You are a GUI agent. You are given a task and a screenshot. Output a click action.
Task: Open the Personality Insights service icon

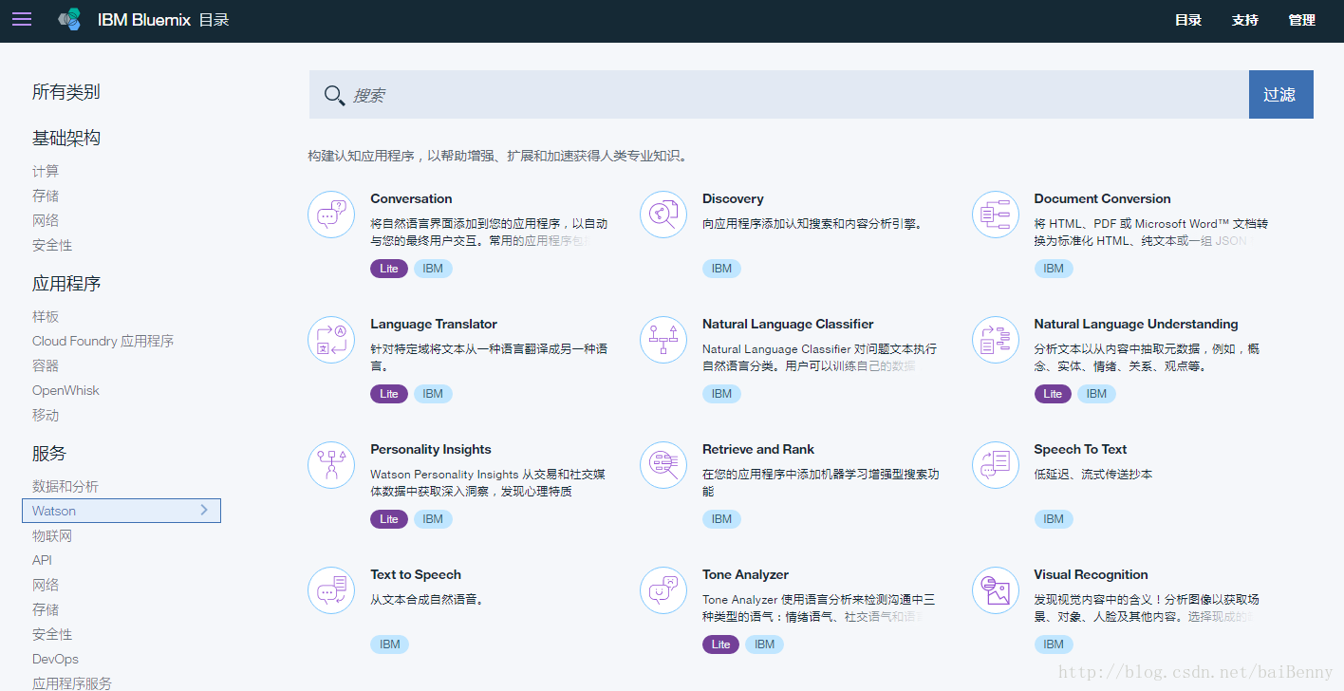(331, 465)
